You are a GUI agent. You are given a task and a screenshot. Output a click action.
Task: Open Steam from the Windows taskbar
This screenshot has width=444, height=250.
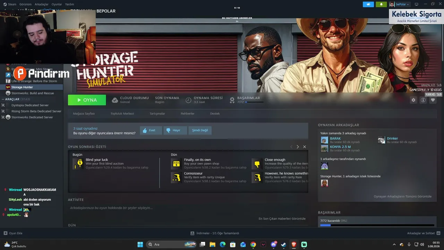pos(284,244)
